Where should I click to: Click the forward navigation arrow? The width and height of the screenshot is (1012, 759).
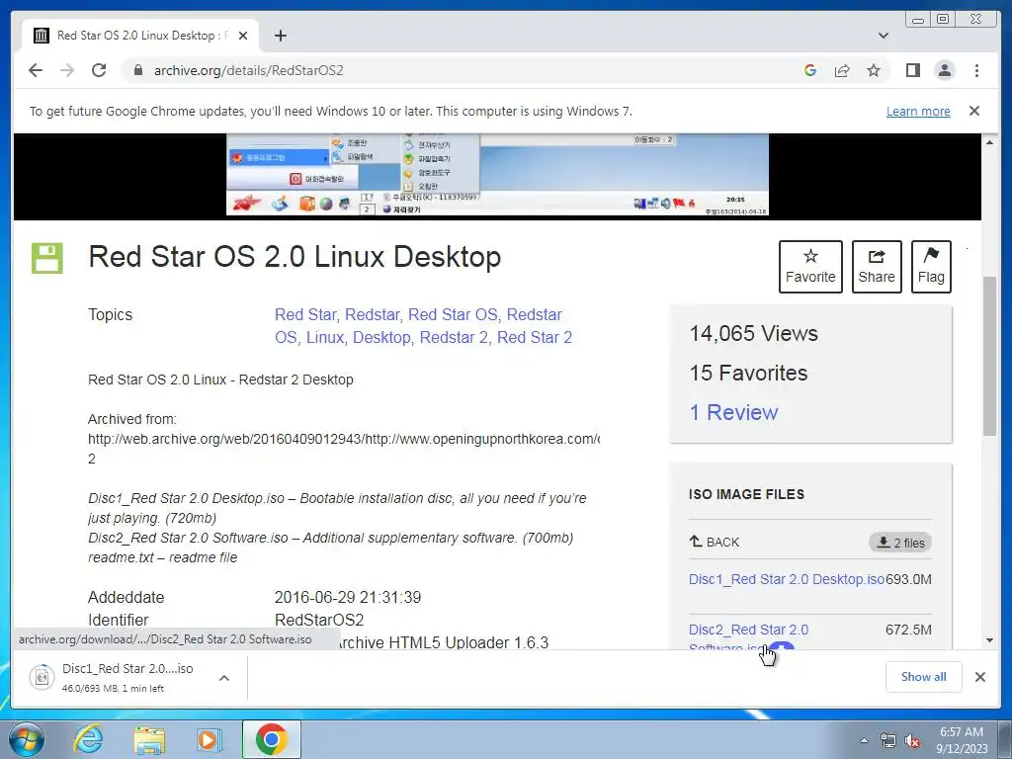[67, 70]
